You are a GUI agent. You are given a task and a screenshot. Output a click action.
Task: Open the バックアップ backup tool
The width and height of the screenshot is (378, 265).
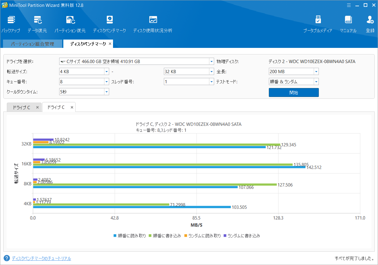click(x=11, y=24)
